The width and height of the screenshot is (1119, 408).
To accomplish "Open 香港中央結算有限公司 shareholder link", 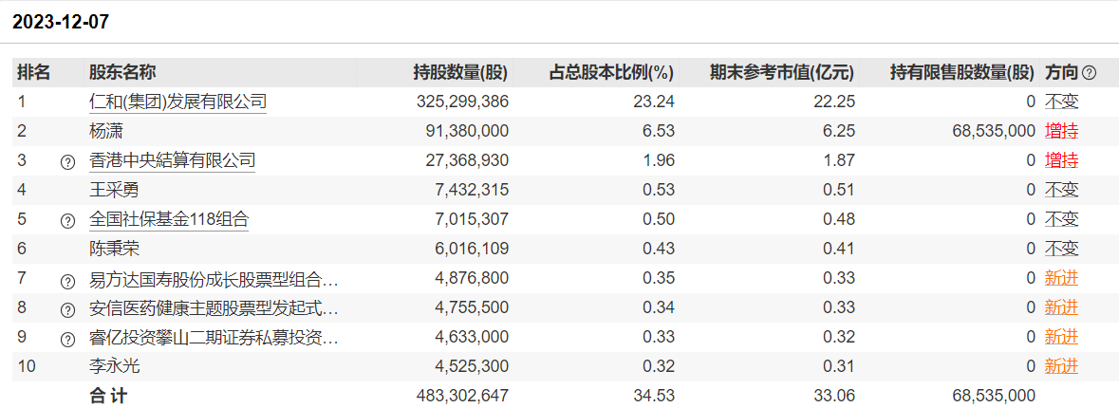I will click(x=172, y=160).
